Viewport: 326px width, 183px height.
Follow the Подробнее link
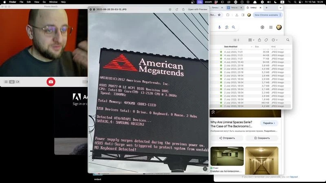coord(271,131)
